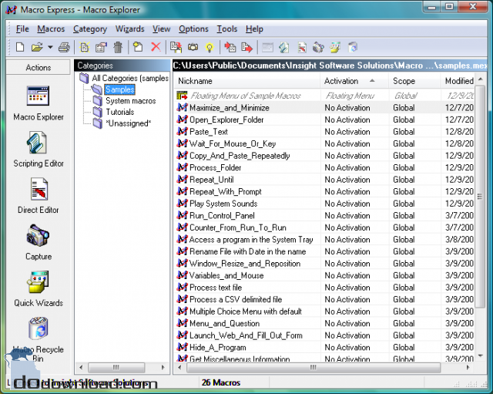Open the dropdown arrow beside Open file
Viewport: 493px width, 394px height.
(50, 47)
